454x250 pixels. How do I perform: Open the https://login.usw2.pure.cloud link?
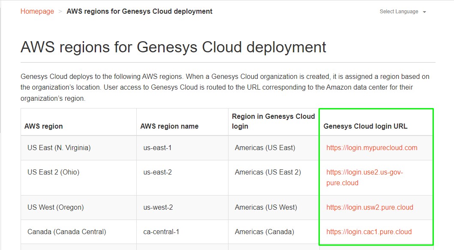(370, 208)
